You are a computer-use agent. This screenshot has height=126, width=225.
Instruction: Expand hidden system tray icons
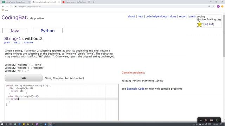click(x=194, y=124)
